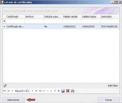Image resolution: width=122 pixels, height=103 pixels.
Task: Minimize the Listado de certificados window
Action: tap(113, 2)
